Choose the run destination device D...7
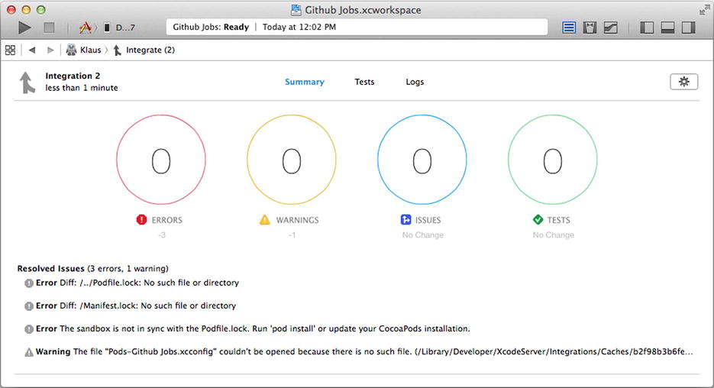Viewport: 714px width, 388px height. pos(120,27)
